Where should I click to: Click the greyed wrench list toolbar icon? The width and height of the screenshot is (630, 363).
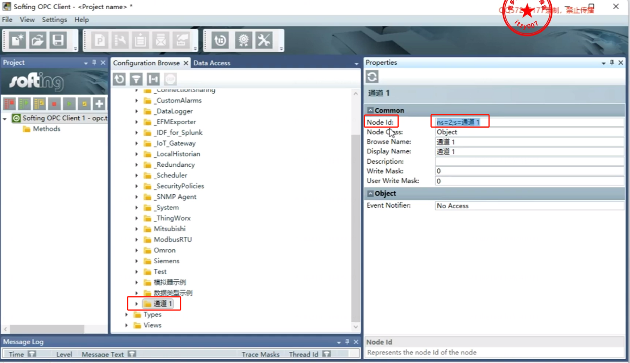point(120,40)
